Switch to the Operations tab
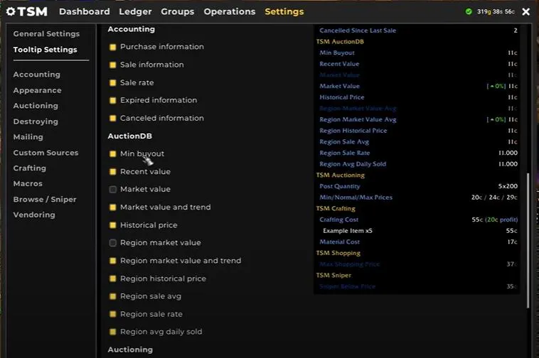 point(230,11)
